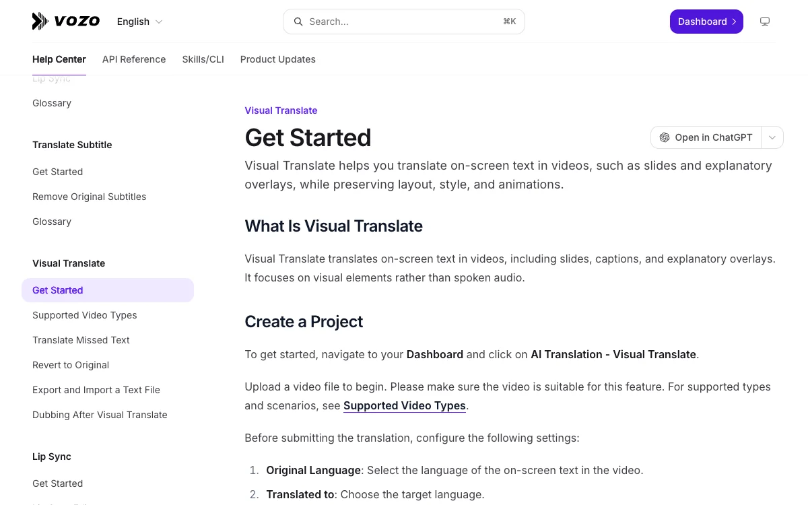Click the Lip Sync sidebar section title

click(x=52, y=457)
